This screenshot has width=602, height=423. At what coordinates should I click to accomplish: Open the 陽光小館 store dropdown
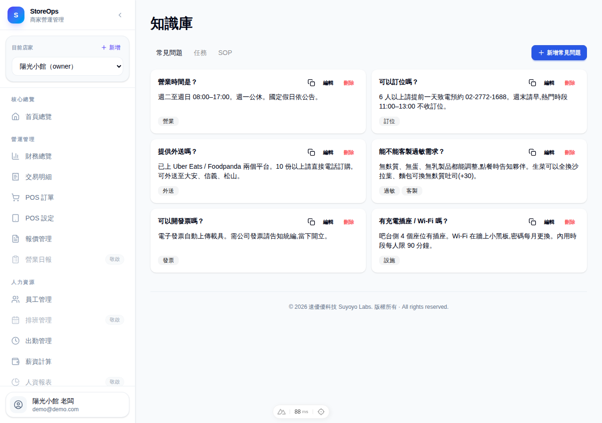coord(67,66)
